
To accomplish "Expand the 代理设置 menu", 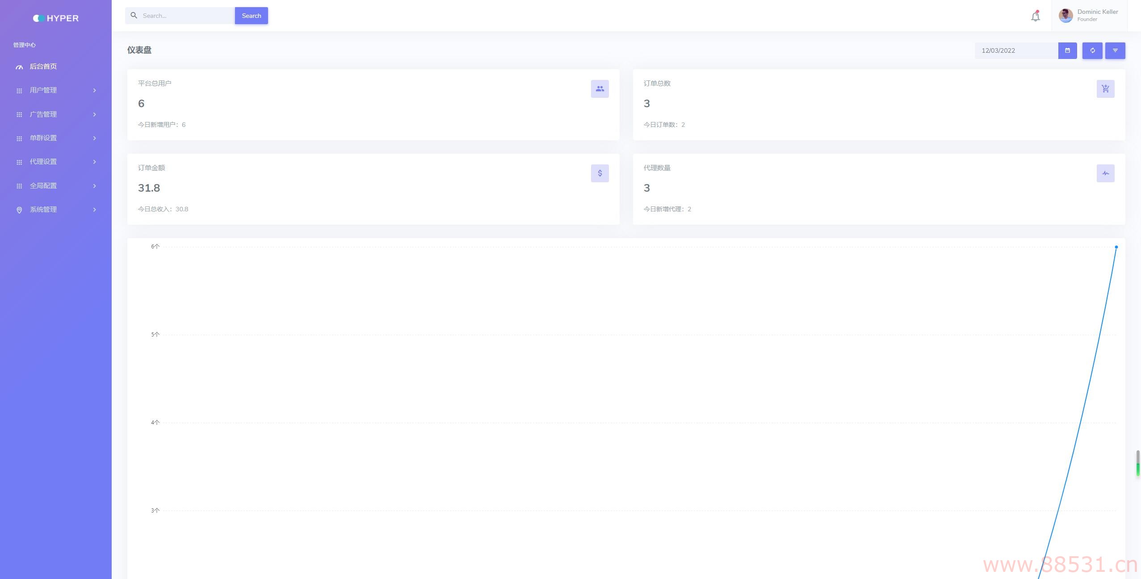I will [56, 162].
